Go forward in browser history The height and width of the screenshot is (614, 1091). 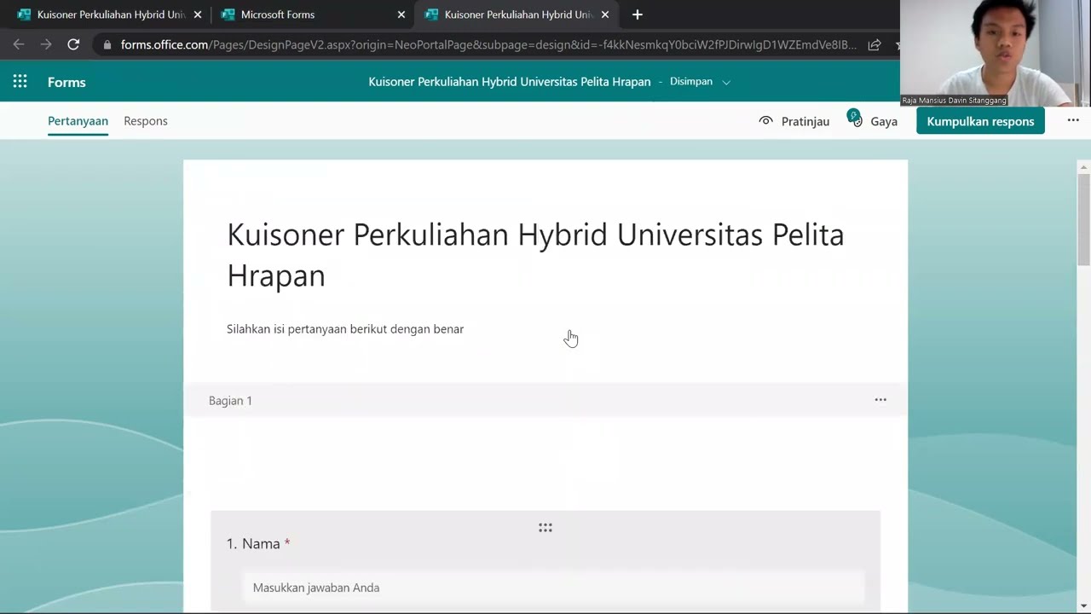46,44
